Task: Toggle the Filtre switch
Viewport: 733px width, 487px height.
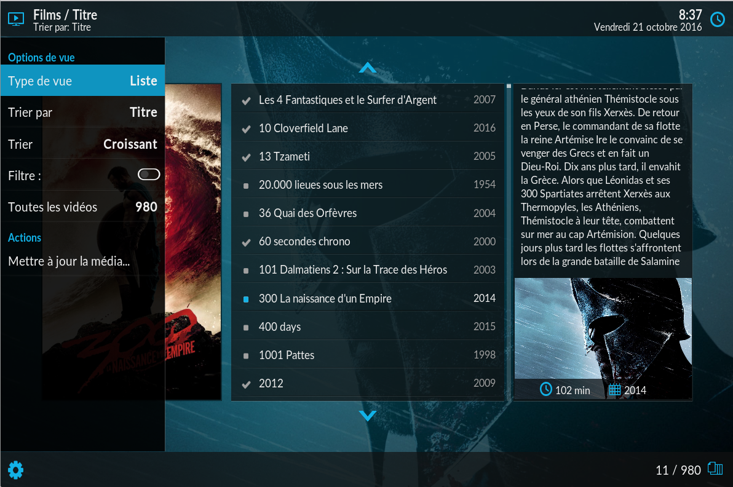Action: tap(149, 175)
